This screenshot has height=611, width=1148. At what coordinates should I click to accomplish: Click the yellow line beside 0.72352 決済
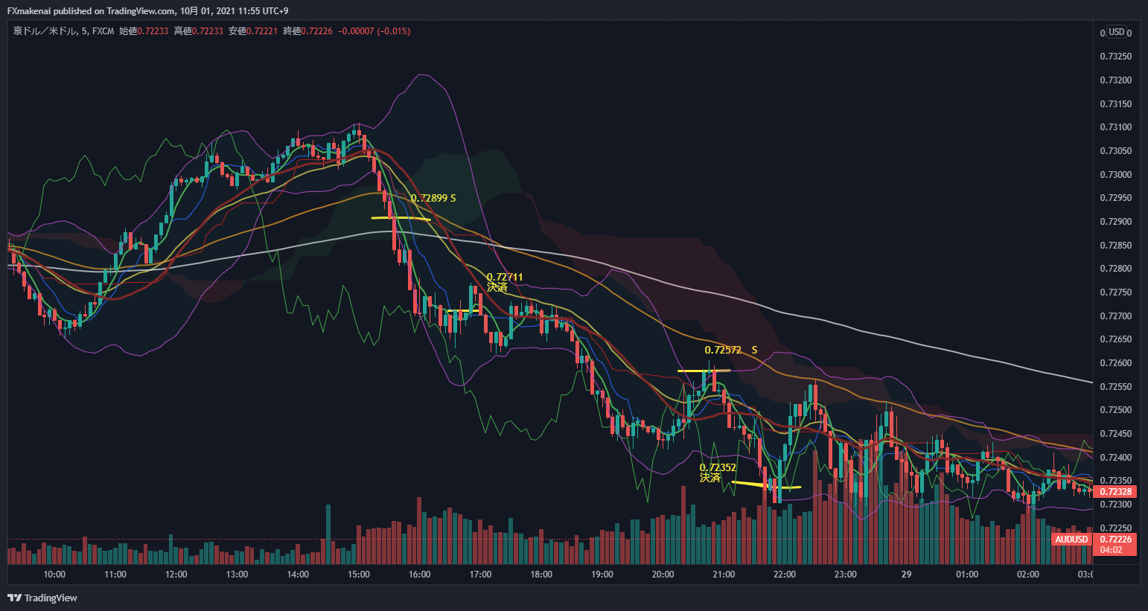[x=766, y=485]
